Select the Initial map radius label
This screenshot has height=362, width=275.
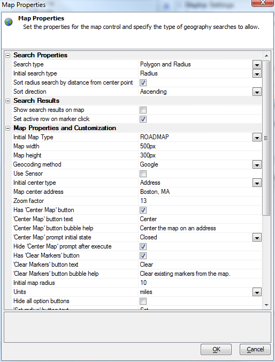[x=34, y=283]
